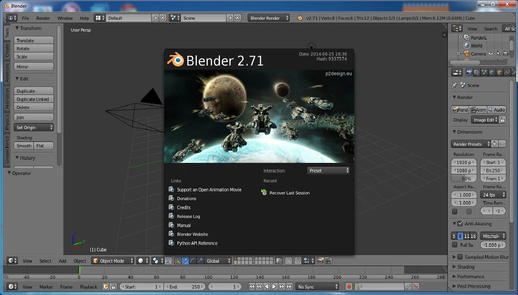This screenshot has height=295, width=518.
Task: Click the play animation forward icon
Action: coord(274,287)
